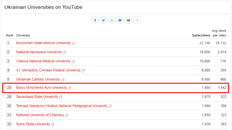Select subscriber count 1,650
This screenshot has width=232, height=130.
pos(206,115)
